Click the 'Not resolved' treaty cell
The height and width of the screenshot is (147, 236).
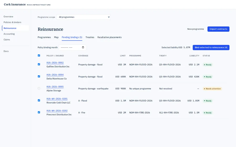165,89
